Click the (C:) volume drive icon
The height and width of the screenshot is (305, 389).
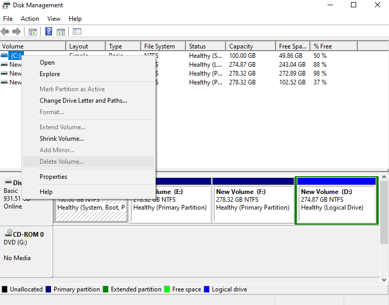[4, 55]
